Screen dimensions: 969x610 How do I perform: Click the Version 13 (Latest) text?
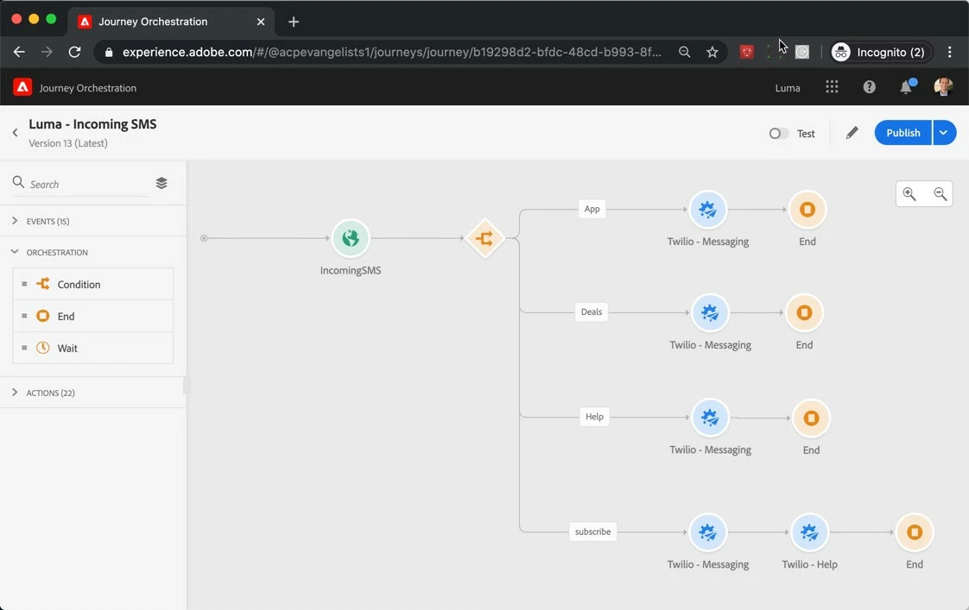pos(68,143)
